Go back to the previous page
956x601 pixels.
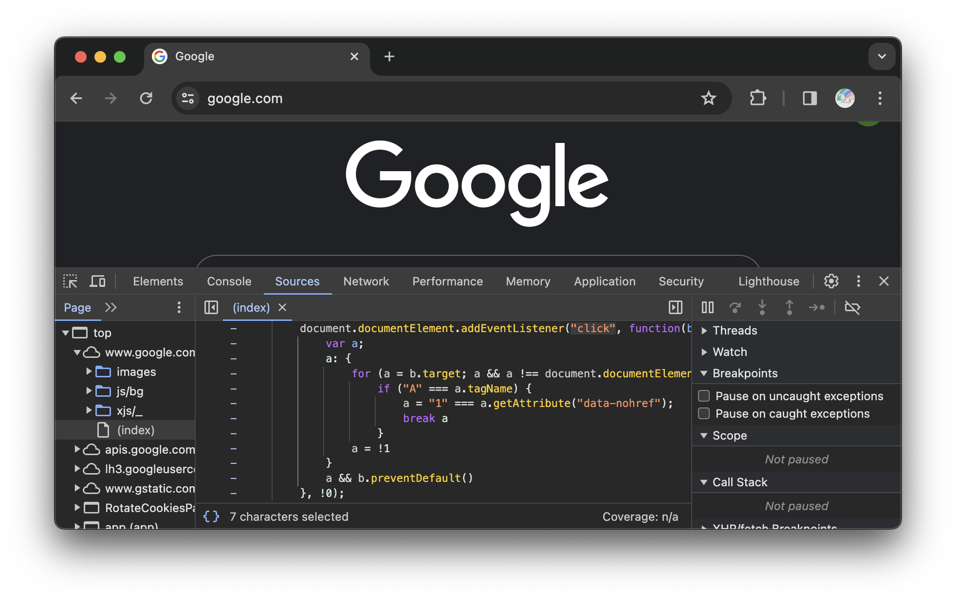click(76, 98)
